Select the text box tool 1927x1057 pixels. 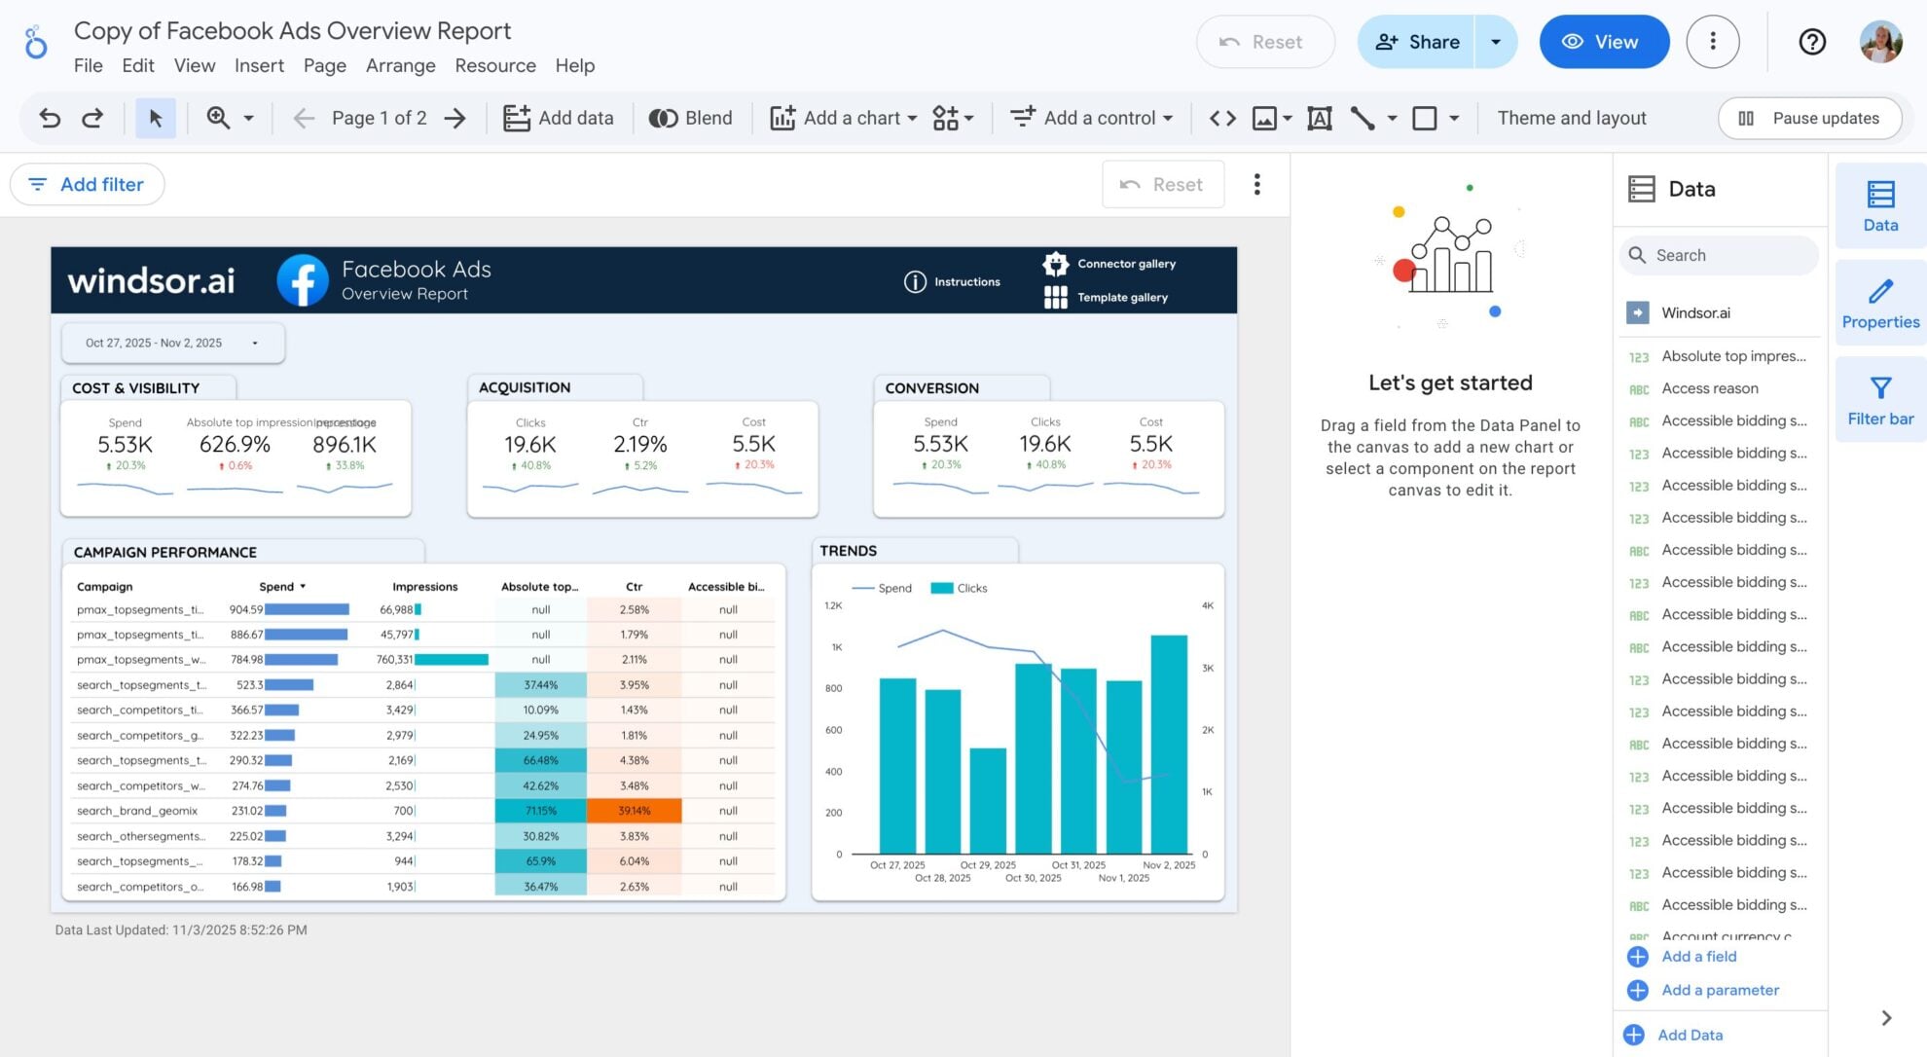1319,118
